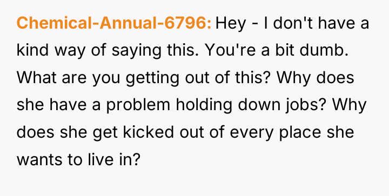This screenshot has width=389, height=196.
Task: Open the Chemical-Annual-6796 user profile link
Action: [114, 23]
